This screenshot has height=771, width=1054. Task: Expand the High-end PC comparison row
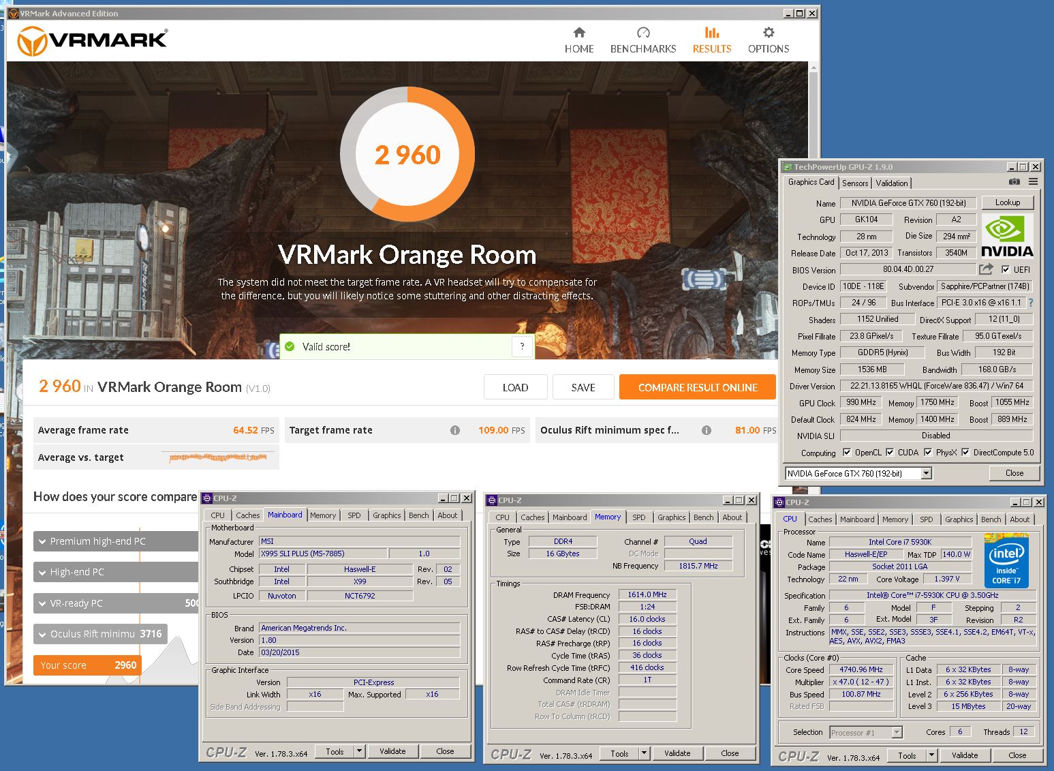[116, 572]
